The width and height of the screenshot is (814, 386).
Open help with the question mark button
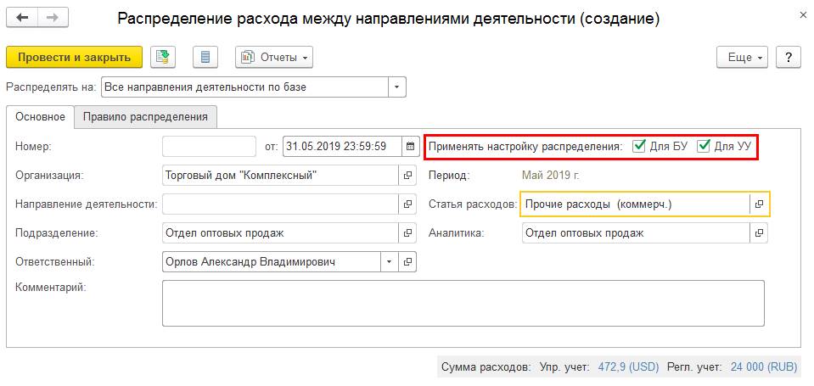(789, 57)
